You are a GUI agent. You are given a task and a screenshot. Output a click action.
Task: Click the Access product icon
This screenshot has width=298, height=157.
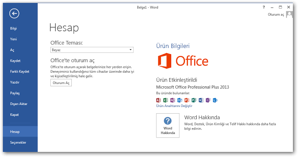158,100
